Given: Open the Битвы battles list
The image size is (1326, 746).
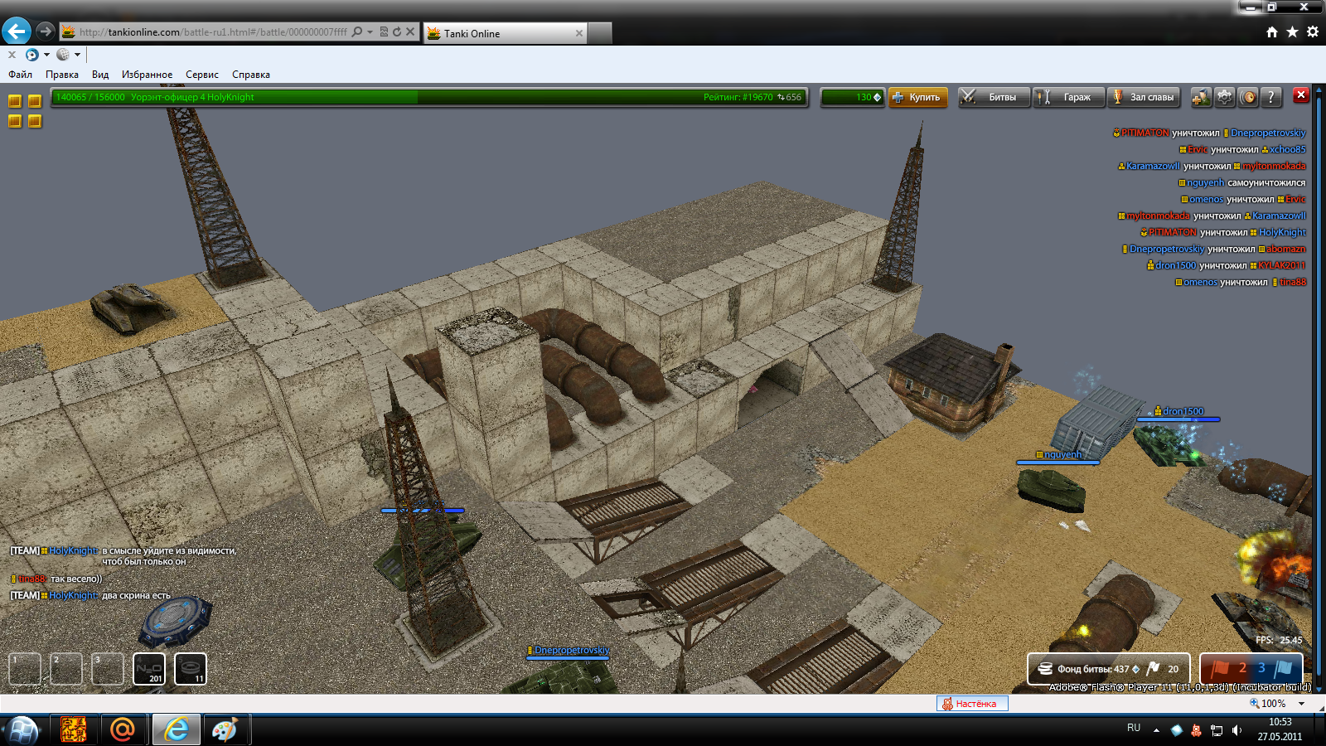Looking at the screenshot, I should pos(994,97).
